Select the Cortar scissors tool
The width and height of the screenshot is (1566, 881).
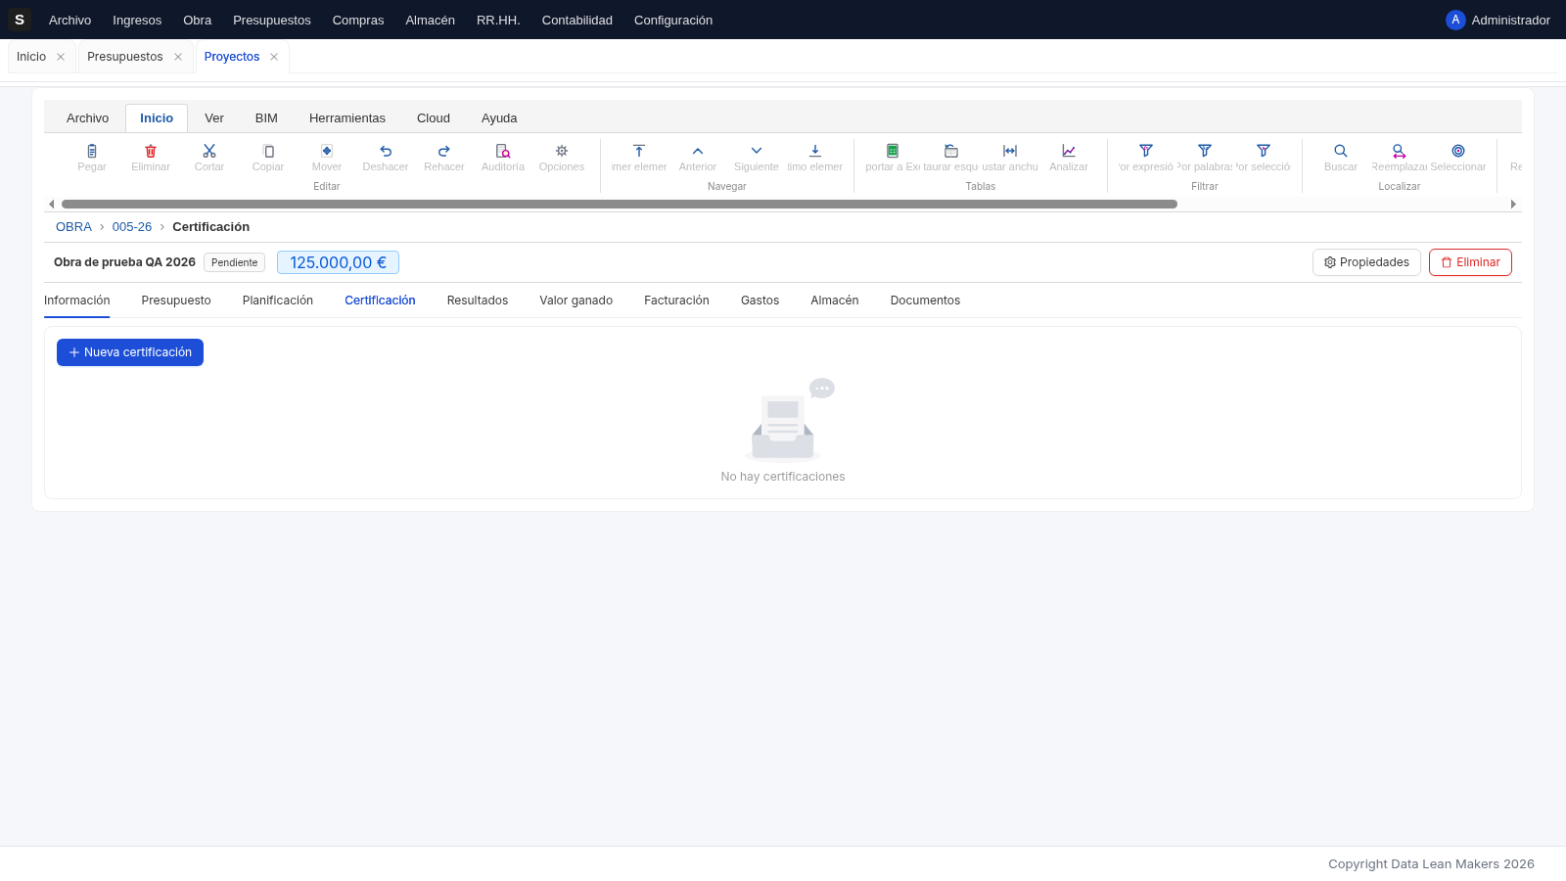[x=209, y=151]
